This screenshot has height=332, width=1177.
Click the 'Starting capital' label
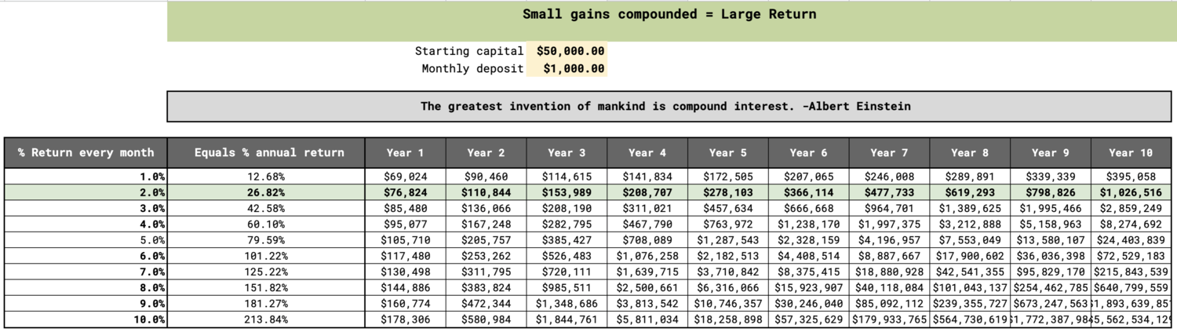coord(469,51)
